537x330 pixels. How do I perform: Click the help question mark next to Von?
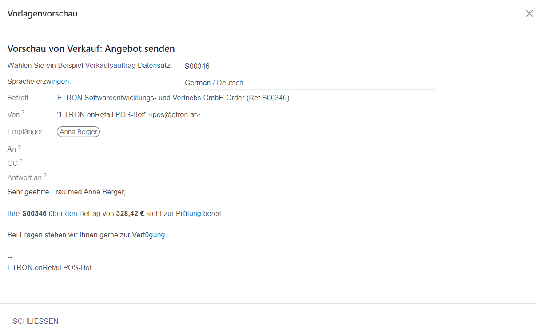23,113
